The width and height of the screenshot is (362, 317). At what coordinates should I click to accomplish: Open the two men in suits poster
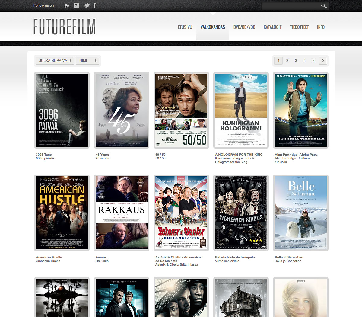pos(122,297)
